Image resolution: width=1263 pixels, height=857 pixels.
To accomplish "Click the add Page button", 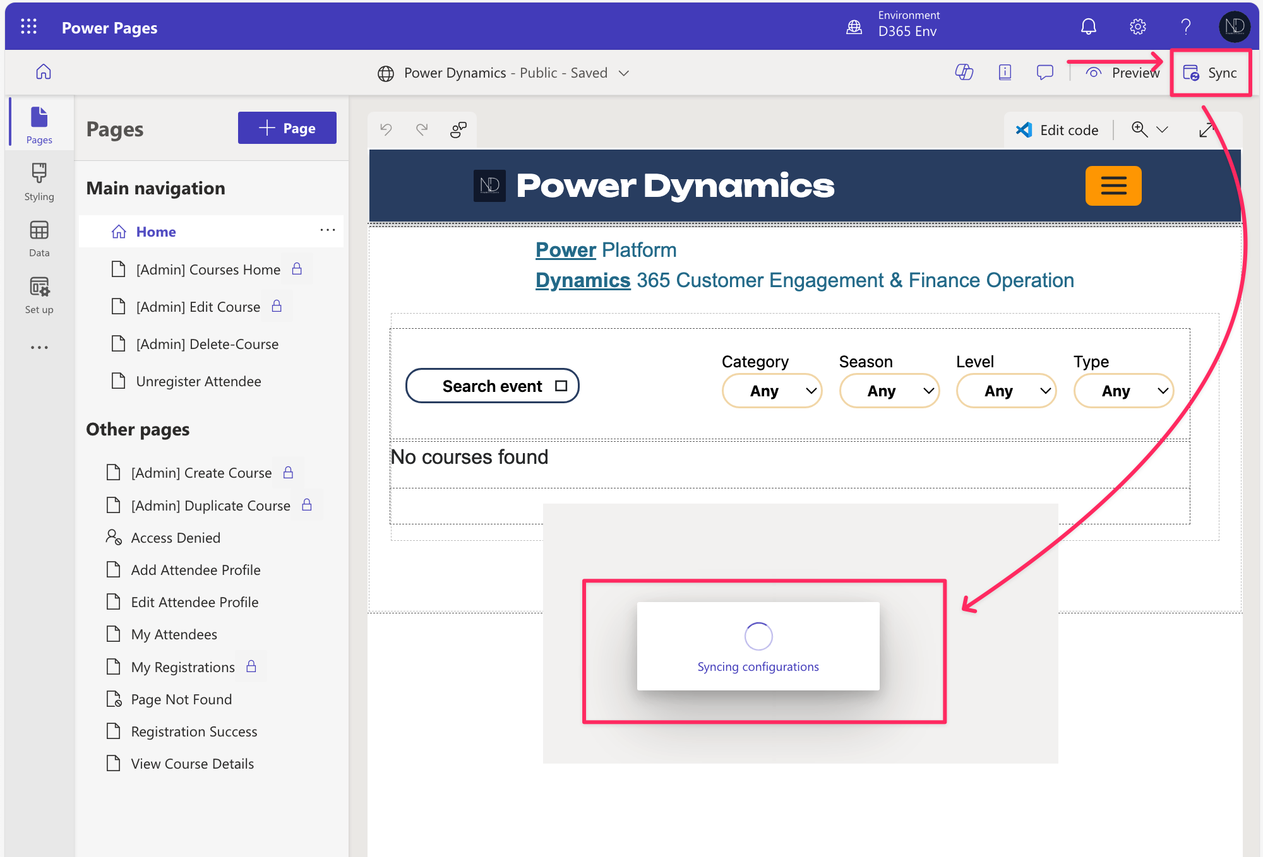I will (x=287, y=128).
